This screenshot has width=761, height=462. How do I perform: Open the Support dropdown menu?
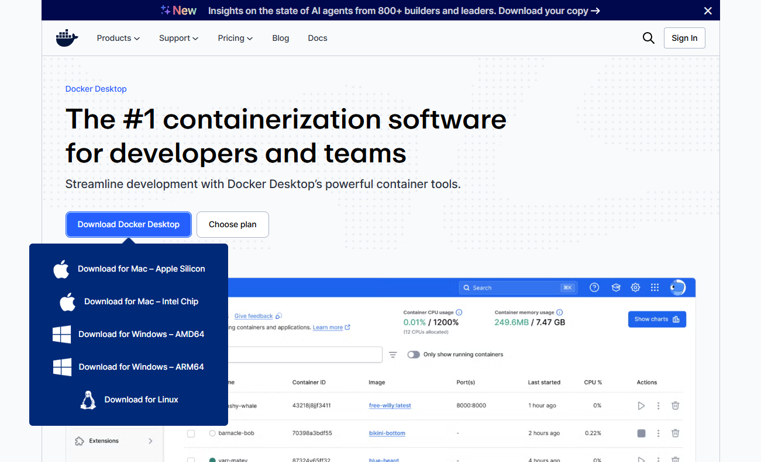(x=178, y=38)
